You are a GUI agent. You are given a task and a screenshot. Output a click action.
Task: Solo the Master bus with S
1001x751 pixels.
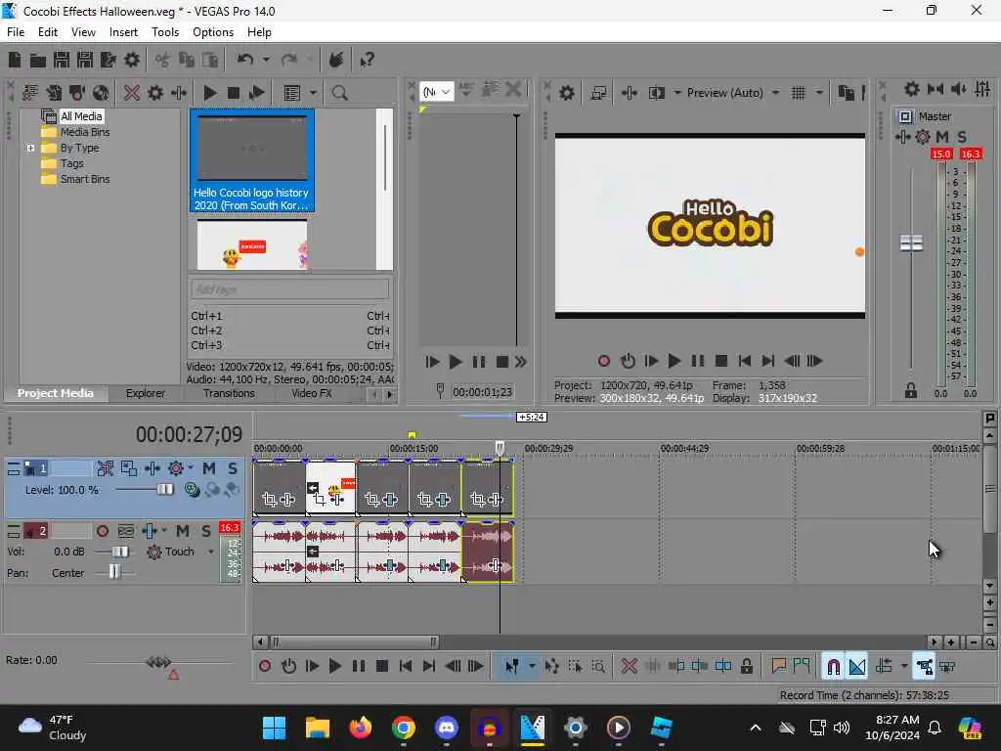[962, 137]
